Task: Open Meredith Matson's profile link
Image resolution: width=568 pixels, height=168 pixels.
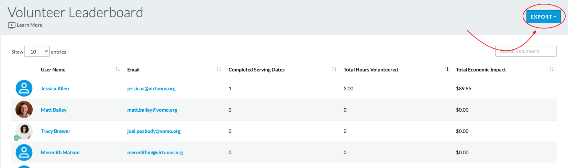Action: pyautogui.click(x=60, y=153)
